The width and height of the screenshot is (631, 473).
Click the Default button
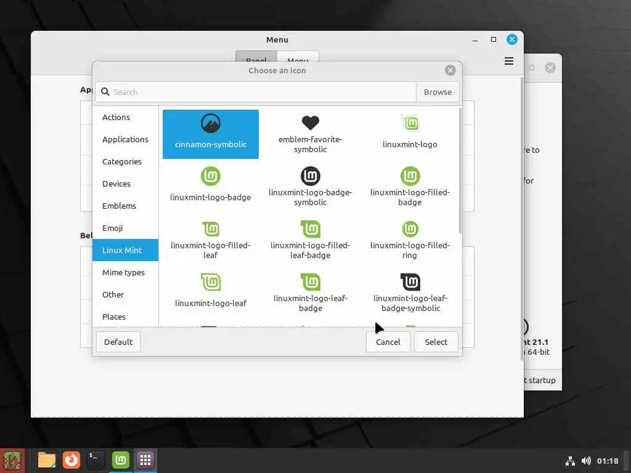click(x=118, y=342)
